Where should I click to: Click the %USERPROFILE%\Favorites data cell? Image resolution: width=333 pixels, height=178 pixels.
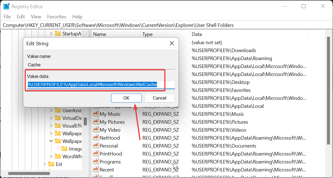tap(221, 90)
